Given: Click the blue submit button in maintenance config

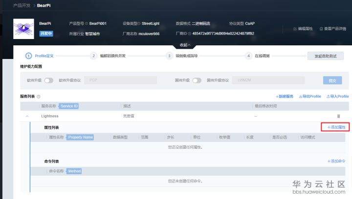Looking at the screenshot, I should click(x=332, y=80).
